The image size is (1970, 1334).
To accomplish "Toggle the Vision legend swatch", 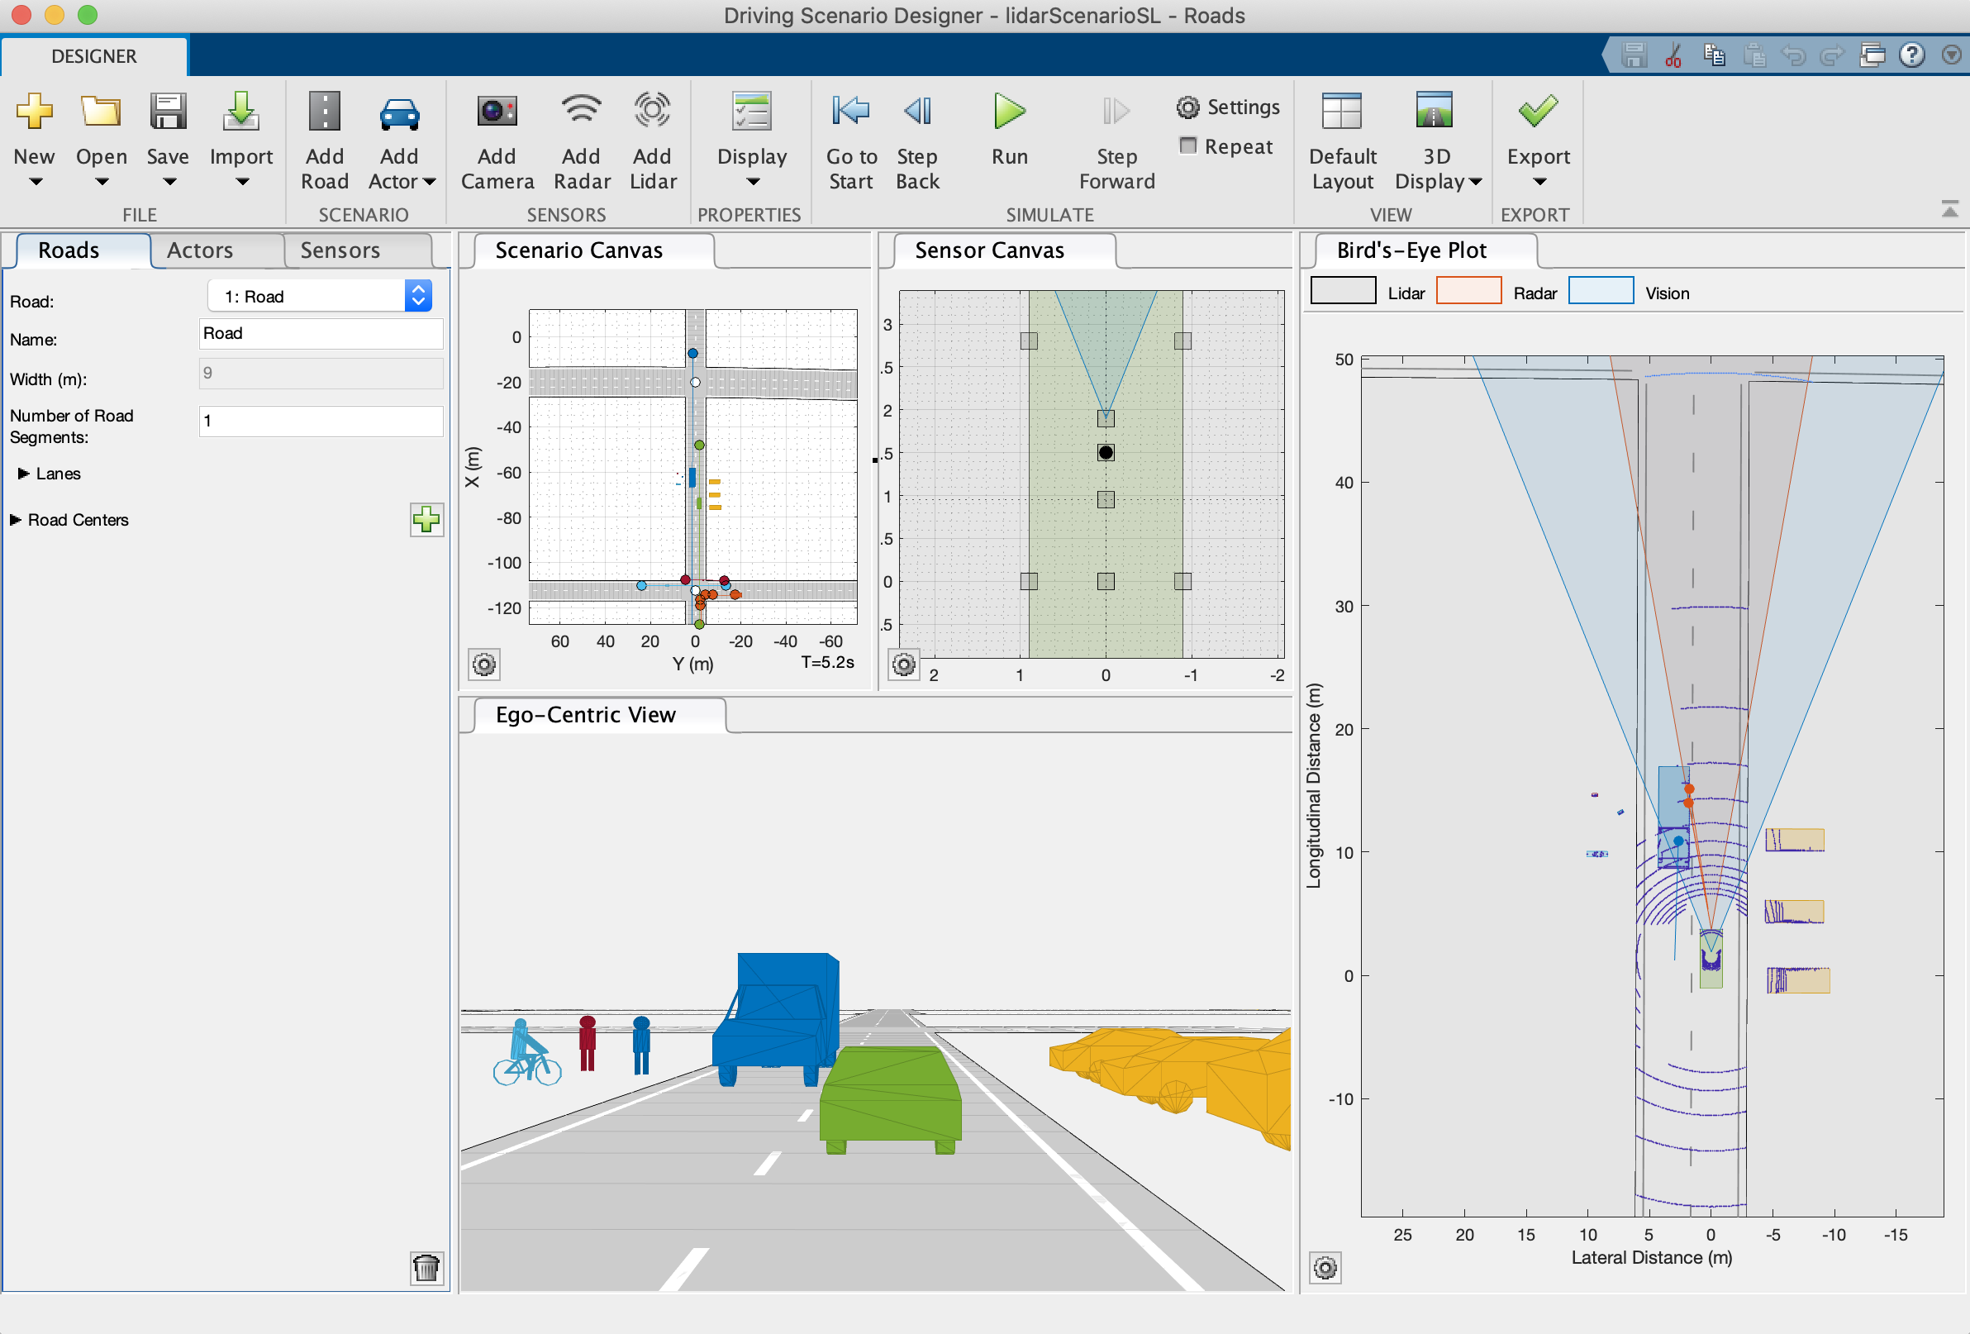I will coord(1601,292).
